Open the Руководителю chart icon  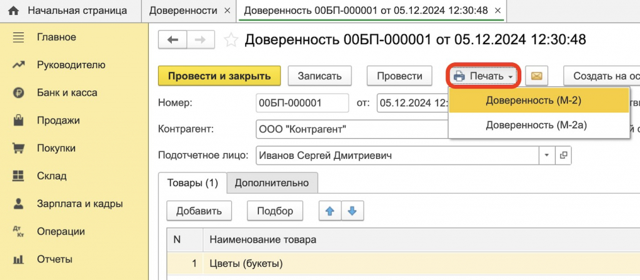pos(19,65)
